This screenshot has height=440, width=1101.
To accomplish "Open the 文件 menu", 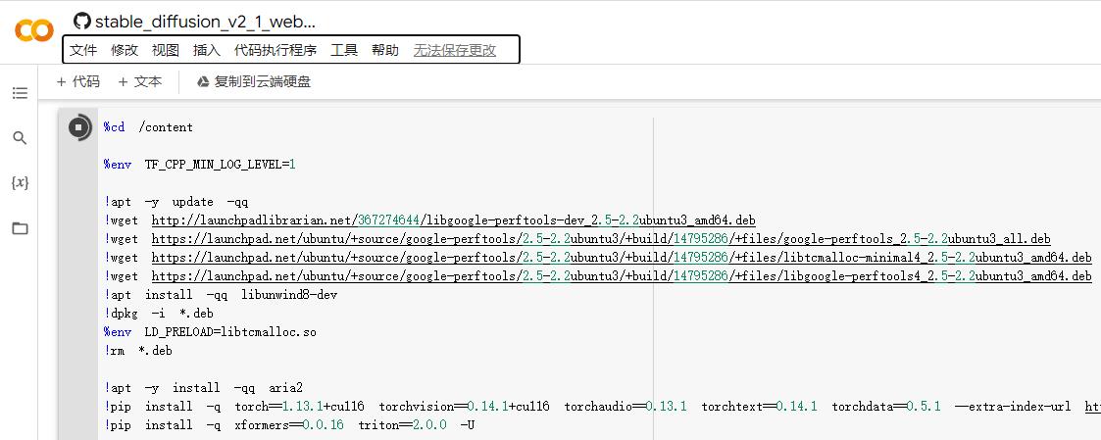I will (x=83, y=50).
